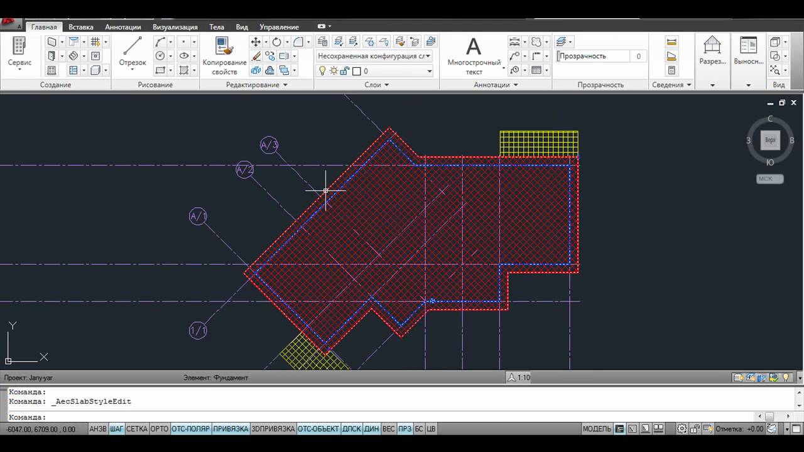Click the table tool in Аннотации
Image resolution: width=804 pixels, height=452 pixels.
[536, 70]
